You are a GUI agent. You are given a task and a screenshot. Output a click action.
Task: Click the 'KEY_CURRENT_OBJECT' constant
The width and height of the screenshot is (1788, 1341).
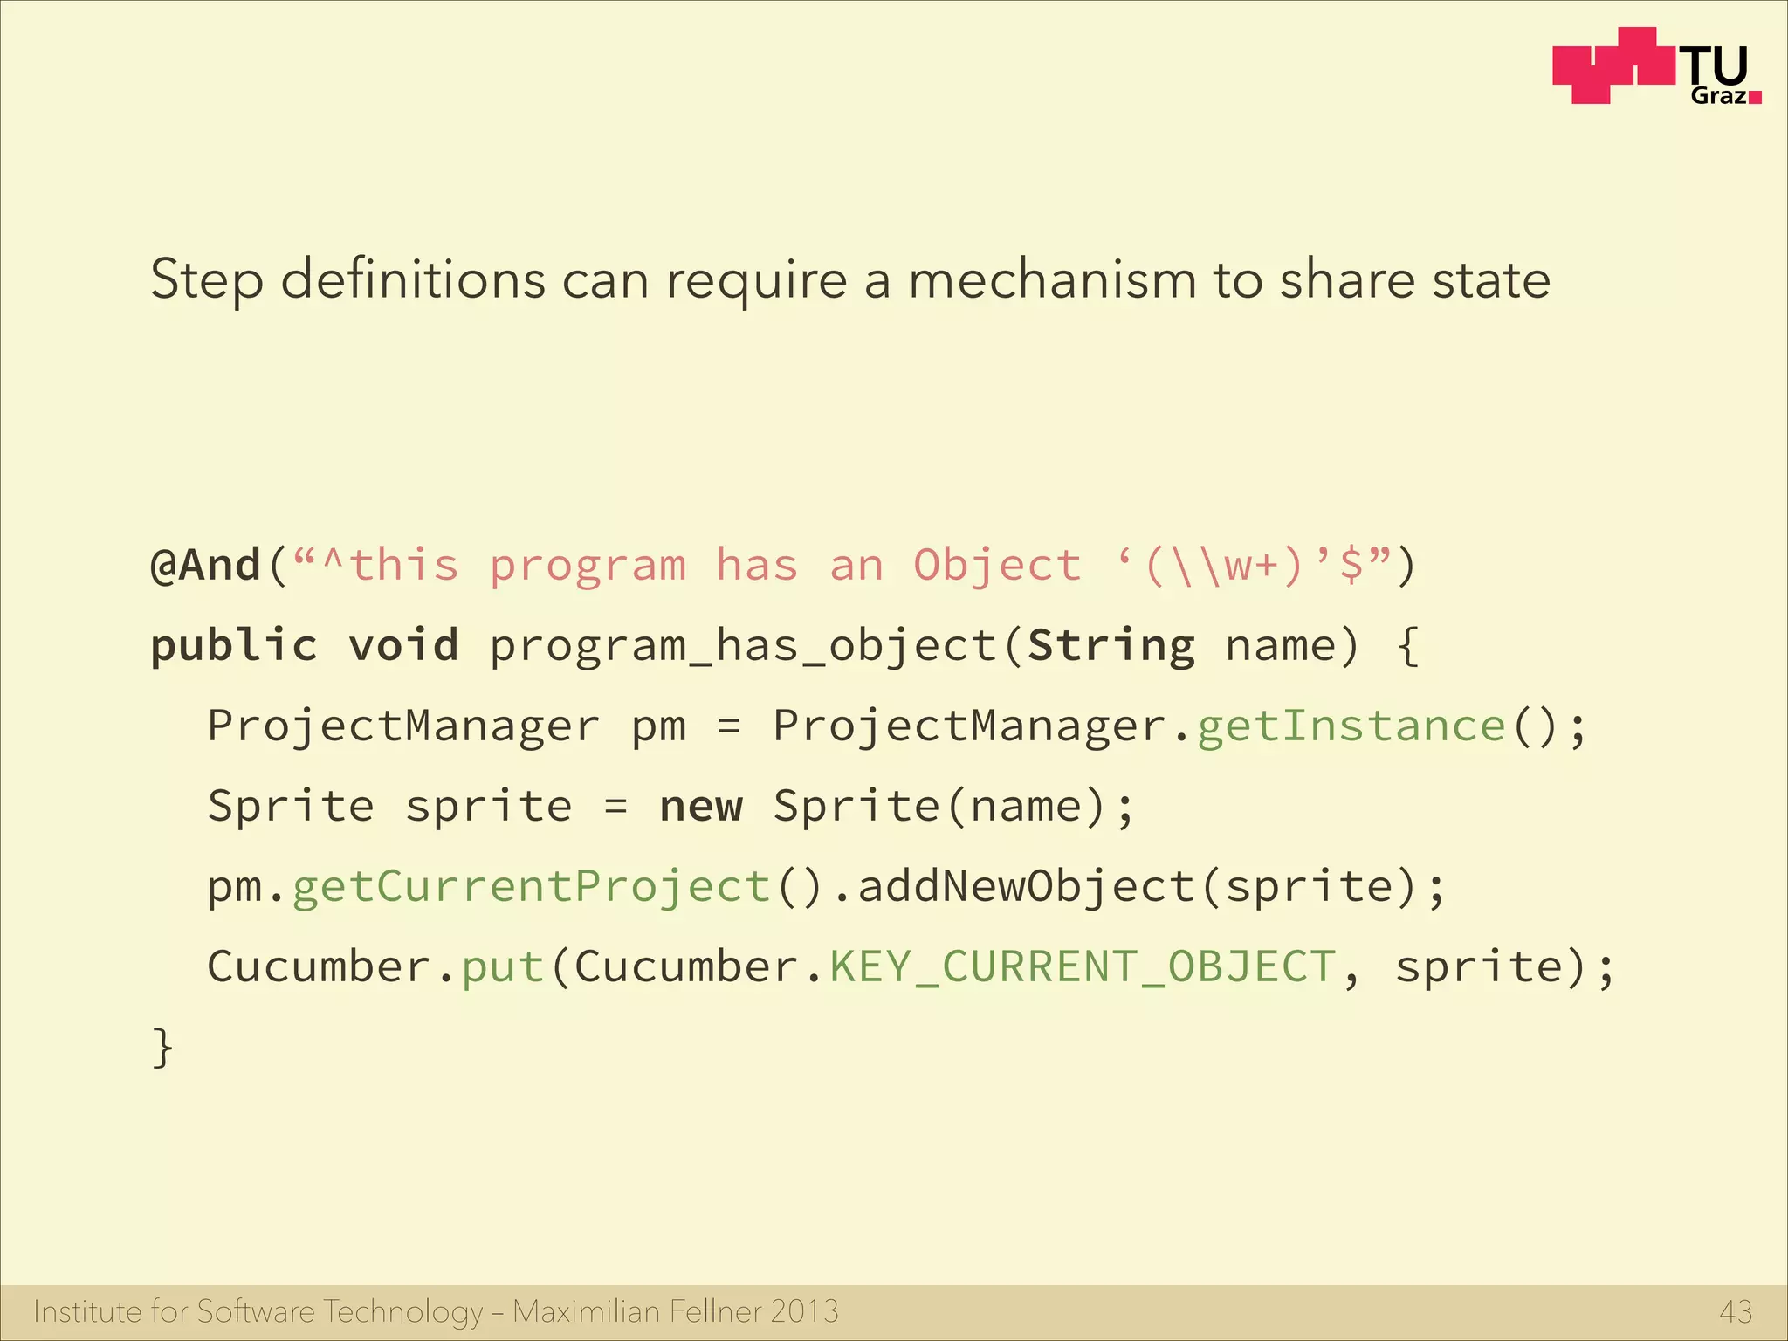coord(1082,968)
